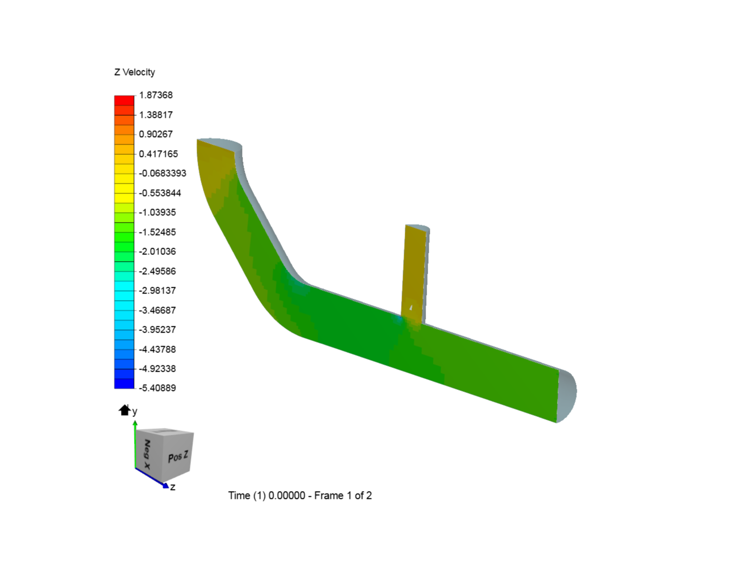Click the legend value 1.38817
751x563 pixels.
pyautogui.click(x=155, y=115)
